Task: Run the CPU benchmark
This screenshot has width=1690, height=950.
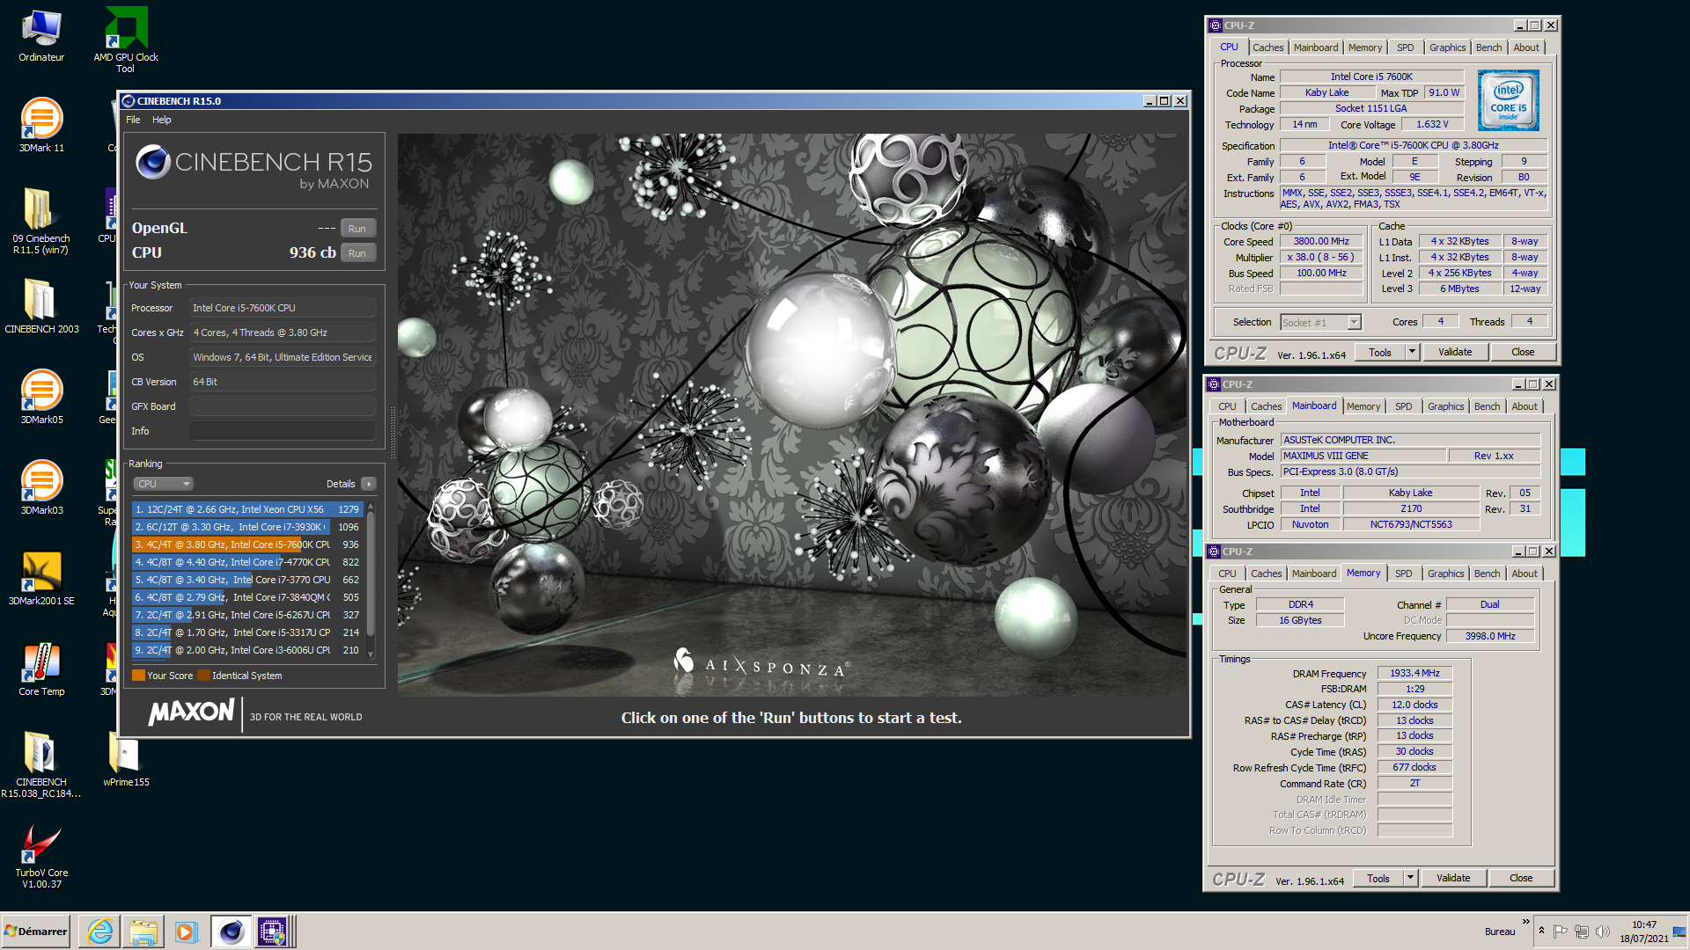Action: (x=357, y=252)
